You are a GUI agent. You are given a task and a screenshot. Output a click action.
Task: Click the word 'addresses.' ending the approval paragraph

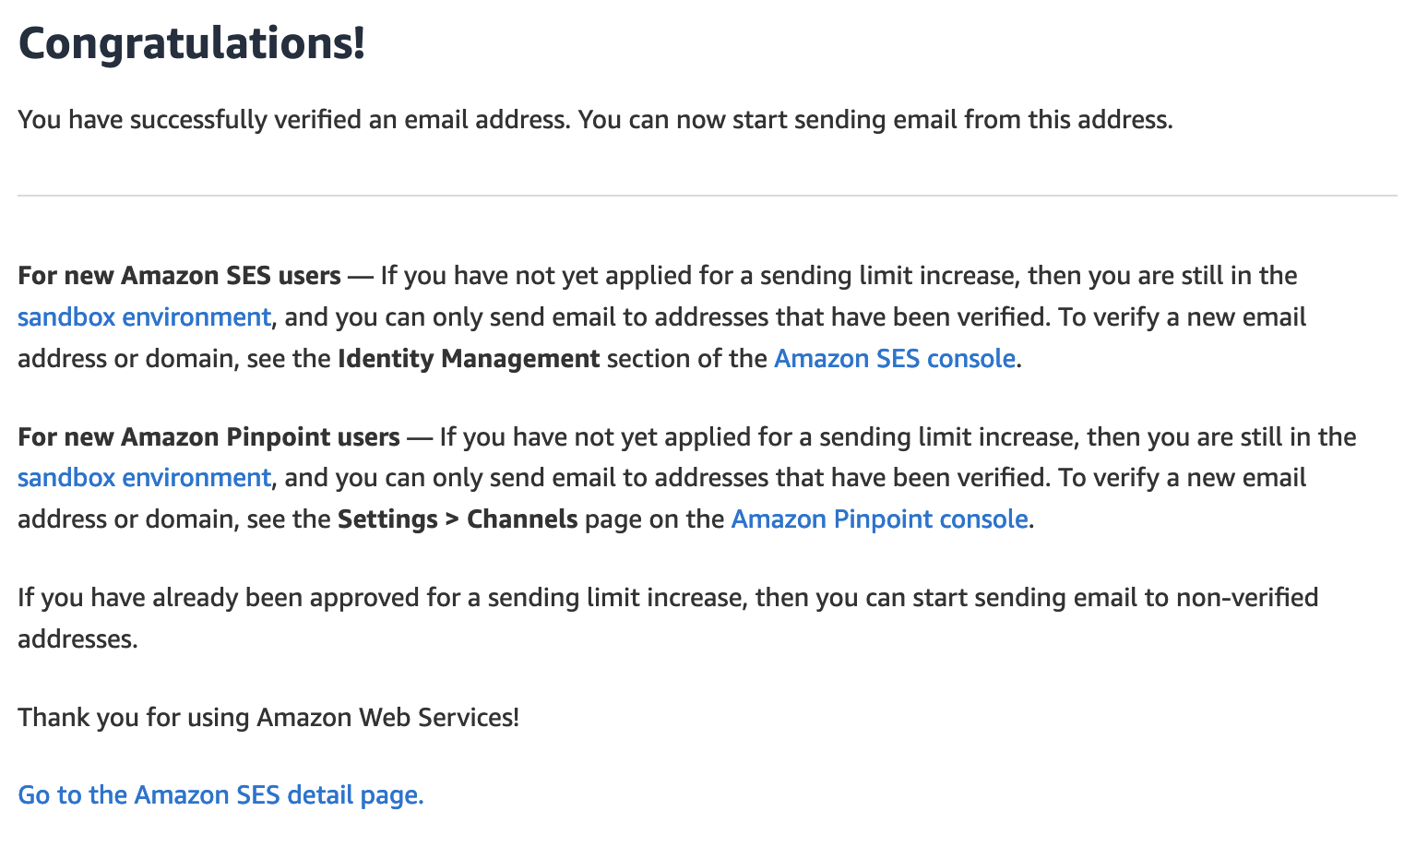pyautogui.click(x=77, y=638)
